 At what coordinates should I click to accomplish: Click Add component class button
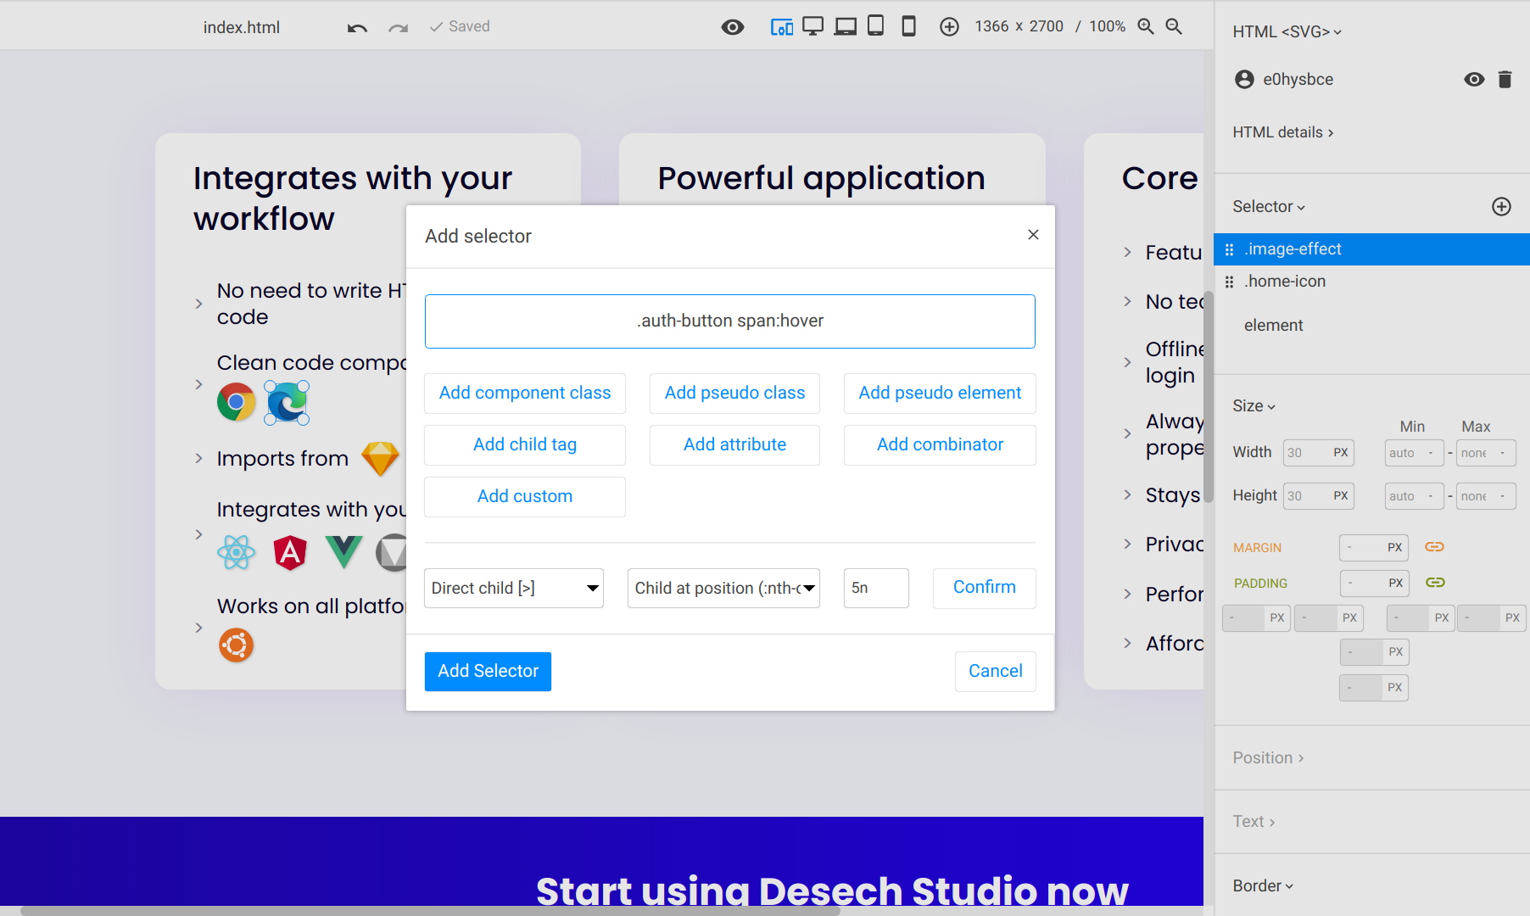tap(525, 394)
